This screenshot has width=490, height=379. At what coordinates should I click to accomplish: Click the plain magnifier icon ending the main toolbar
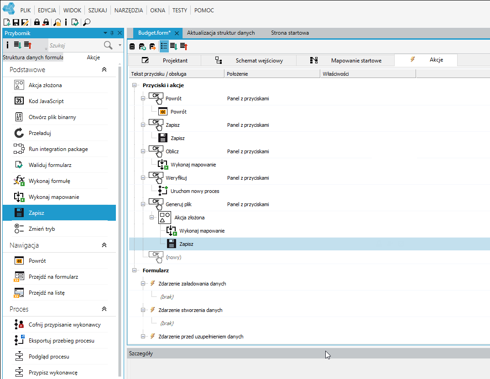87,22
